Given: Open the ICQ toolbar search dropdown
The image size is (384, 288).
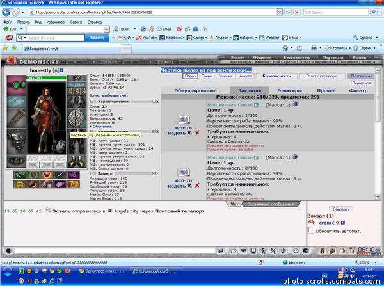Looking at the screenshot, I should 107,29.
